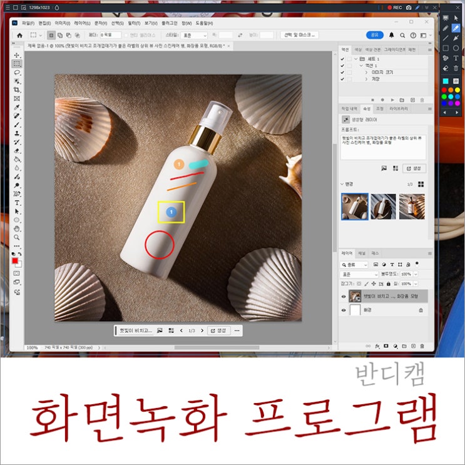Select Bandicam ellipse drawing tool
Image resolution: width=465 pixels, height=465 pixels.
456,48
